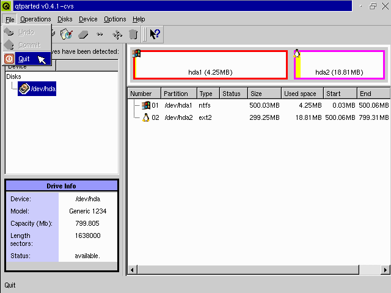Click the ntfs type cell
Screen dimensions: 391x293
(x=205, y=105)
